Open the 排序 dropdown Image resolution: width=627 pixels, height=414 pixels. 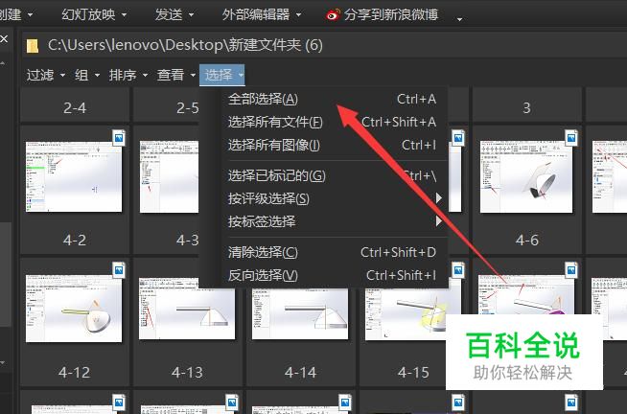coord(128,75)
